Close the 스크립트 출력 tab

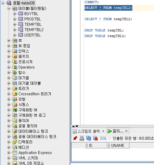103,131
